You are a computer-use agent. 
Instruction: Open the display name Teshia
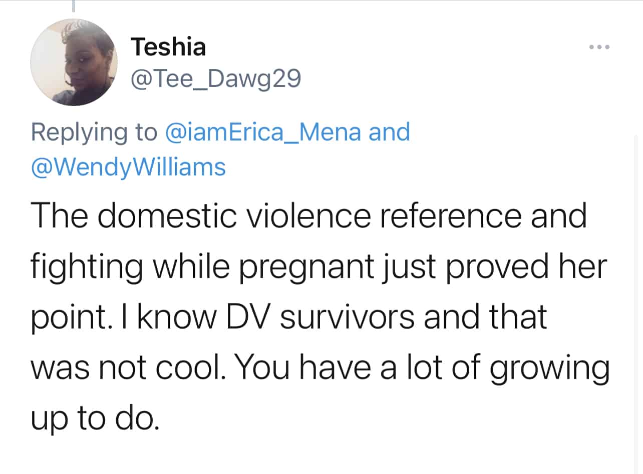[168, 47]
